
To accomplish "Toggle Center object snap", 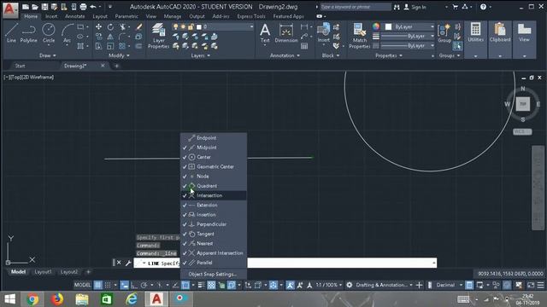I will 214,157.
